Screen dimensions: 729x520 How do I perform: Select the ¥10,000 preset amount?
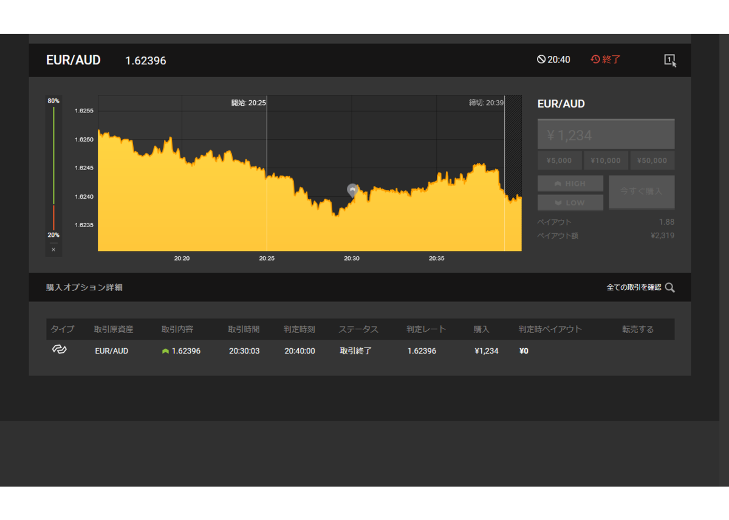(606, 160)
